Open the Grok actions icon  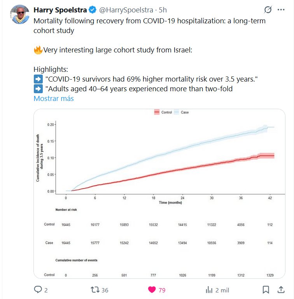268,10
